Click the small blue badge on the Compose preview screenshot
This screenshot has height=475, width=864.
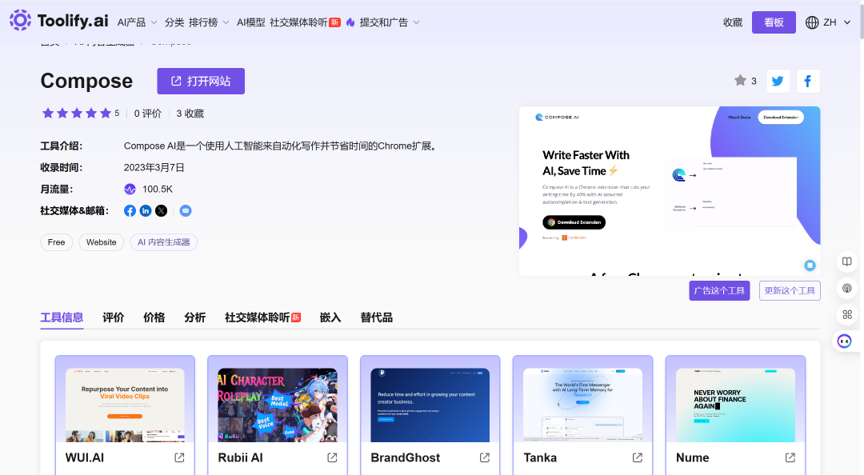point(810,265)
